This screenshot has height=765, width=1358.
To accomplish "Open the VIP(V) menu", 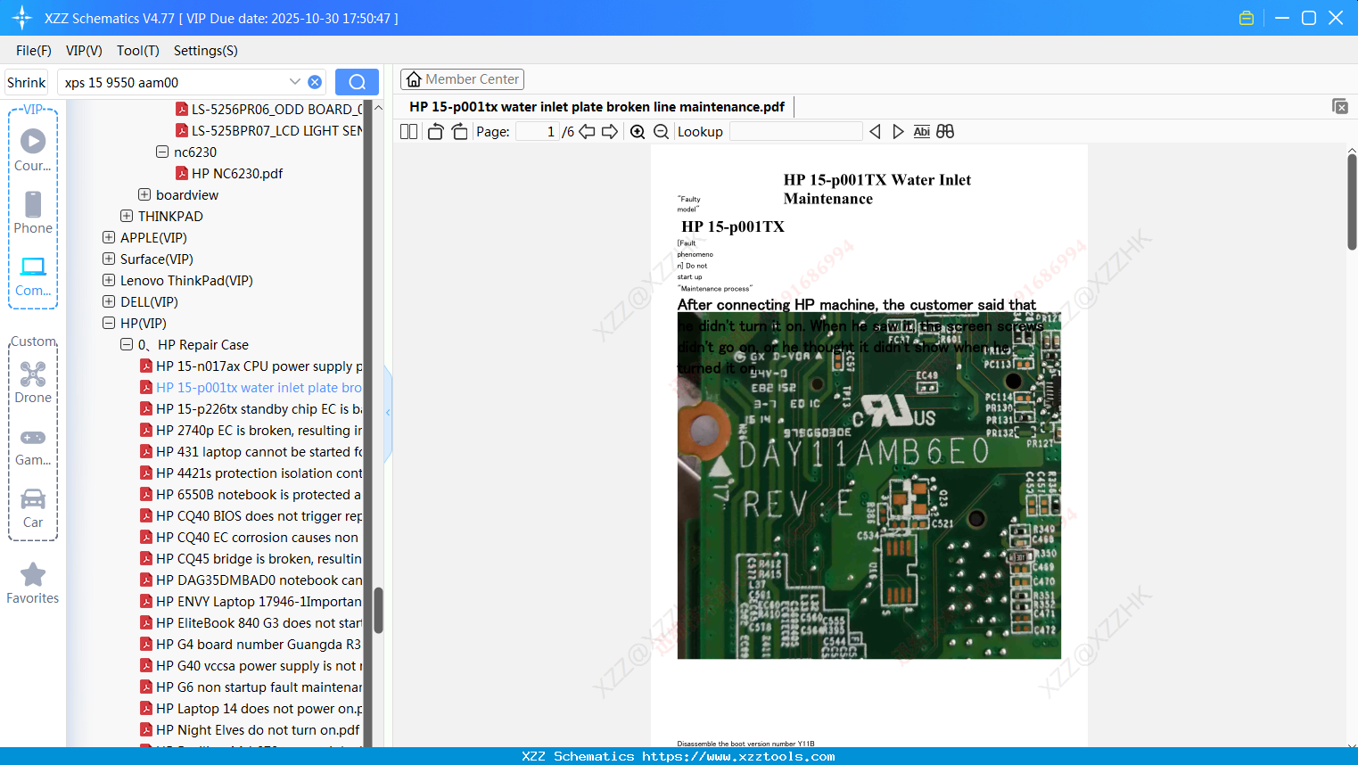I will point(84,50).
